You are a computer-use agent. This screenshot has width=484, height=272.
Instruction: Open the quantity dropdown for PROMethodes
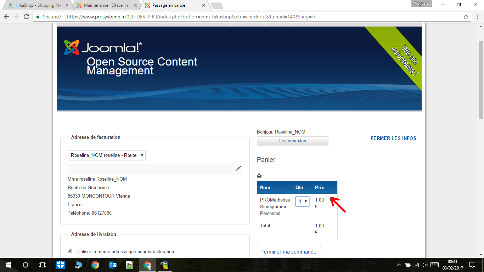(x=302, y=201)
